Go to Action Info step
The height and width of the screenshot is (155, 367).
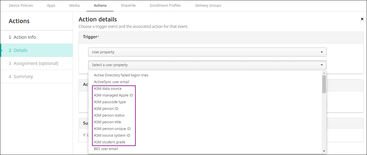click(25, 37)
